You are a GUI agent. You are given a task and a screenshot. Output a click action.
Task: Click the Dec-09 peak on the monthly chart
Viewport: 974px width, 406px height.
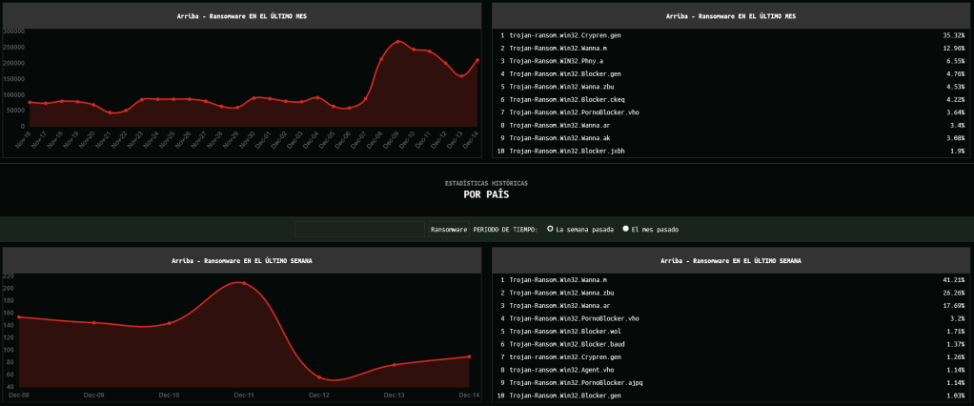coord(397,42)
